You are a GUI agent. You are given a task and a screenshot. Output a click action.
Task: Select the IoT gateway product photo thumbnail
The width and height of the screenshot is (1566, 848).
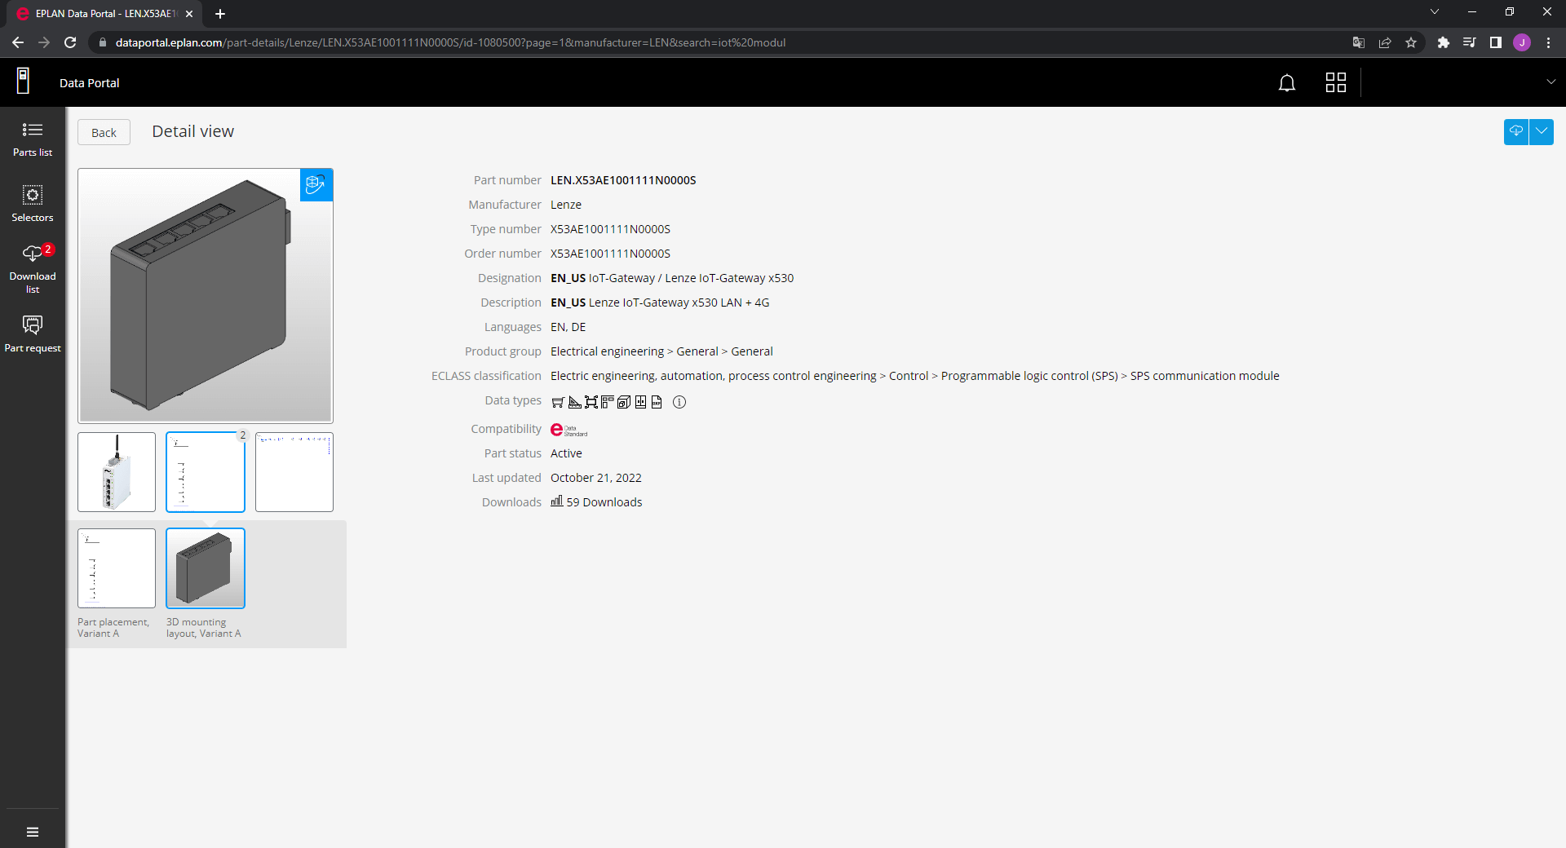[x=117, y=472]
